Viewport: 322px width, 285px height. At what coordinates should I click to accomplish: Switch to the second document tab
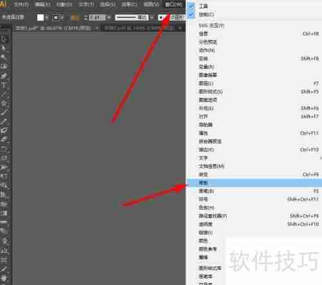tap(139, 28)
